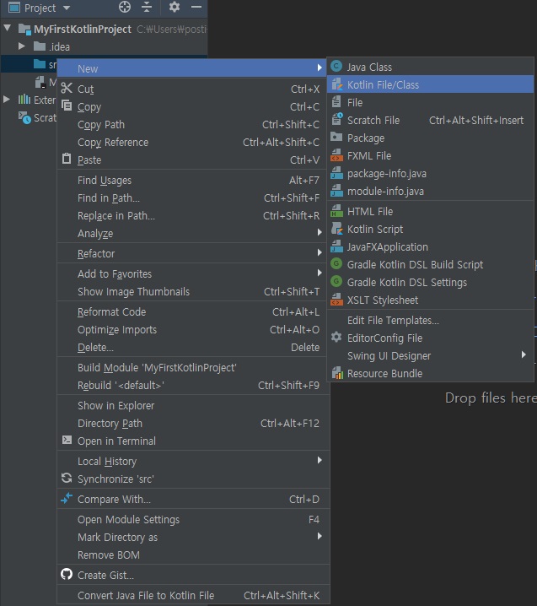Select Synchronize 'src' in the context menu
The height and width of the screenshot is (606, 537).
(115, 479)
